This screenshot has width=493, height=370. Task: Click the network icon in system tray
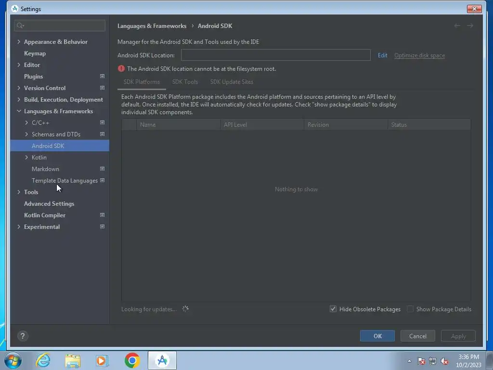433,361
